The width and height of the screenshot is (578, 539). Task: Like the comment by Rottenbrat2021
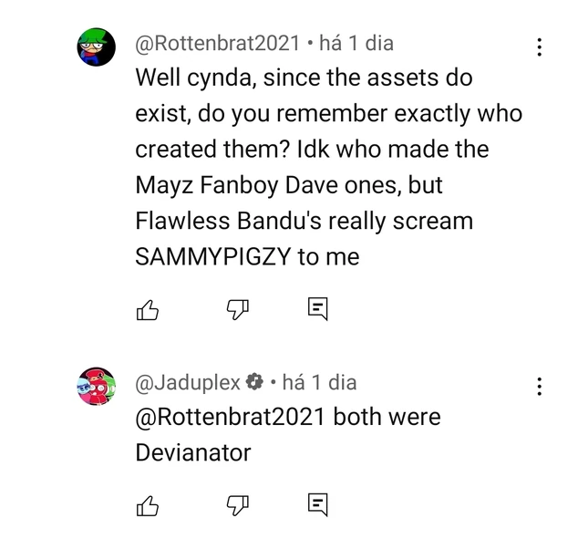coord(147,311)
